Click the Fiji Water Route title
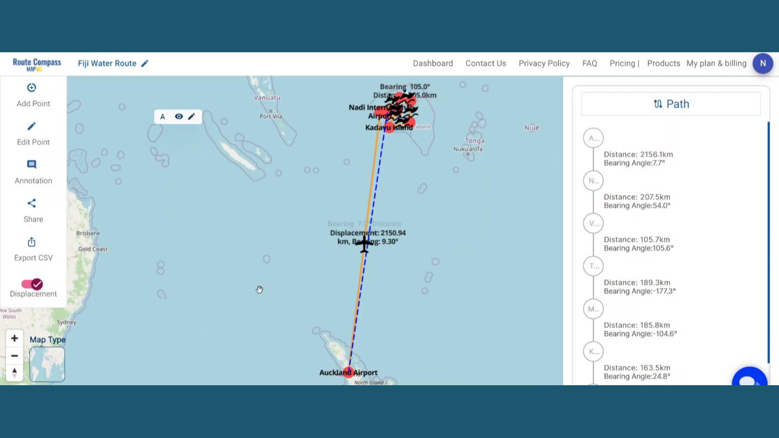779x438 pixels. pos(107,64)
